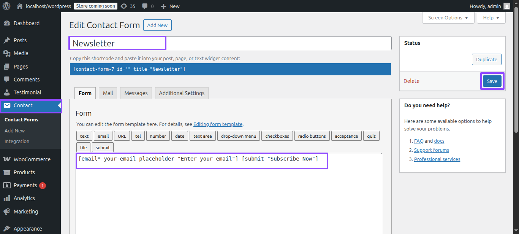Image resolution: width=519 pixels, height=234 pixels.
Task: Click the Add New button beside page title
Action: (157, 25)
